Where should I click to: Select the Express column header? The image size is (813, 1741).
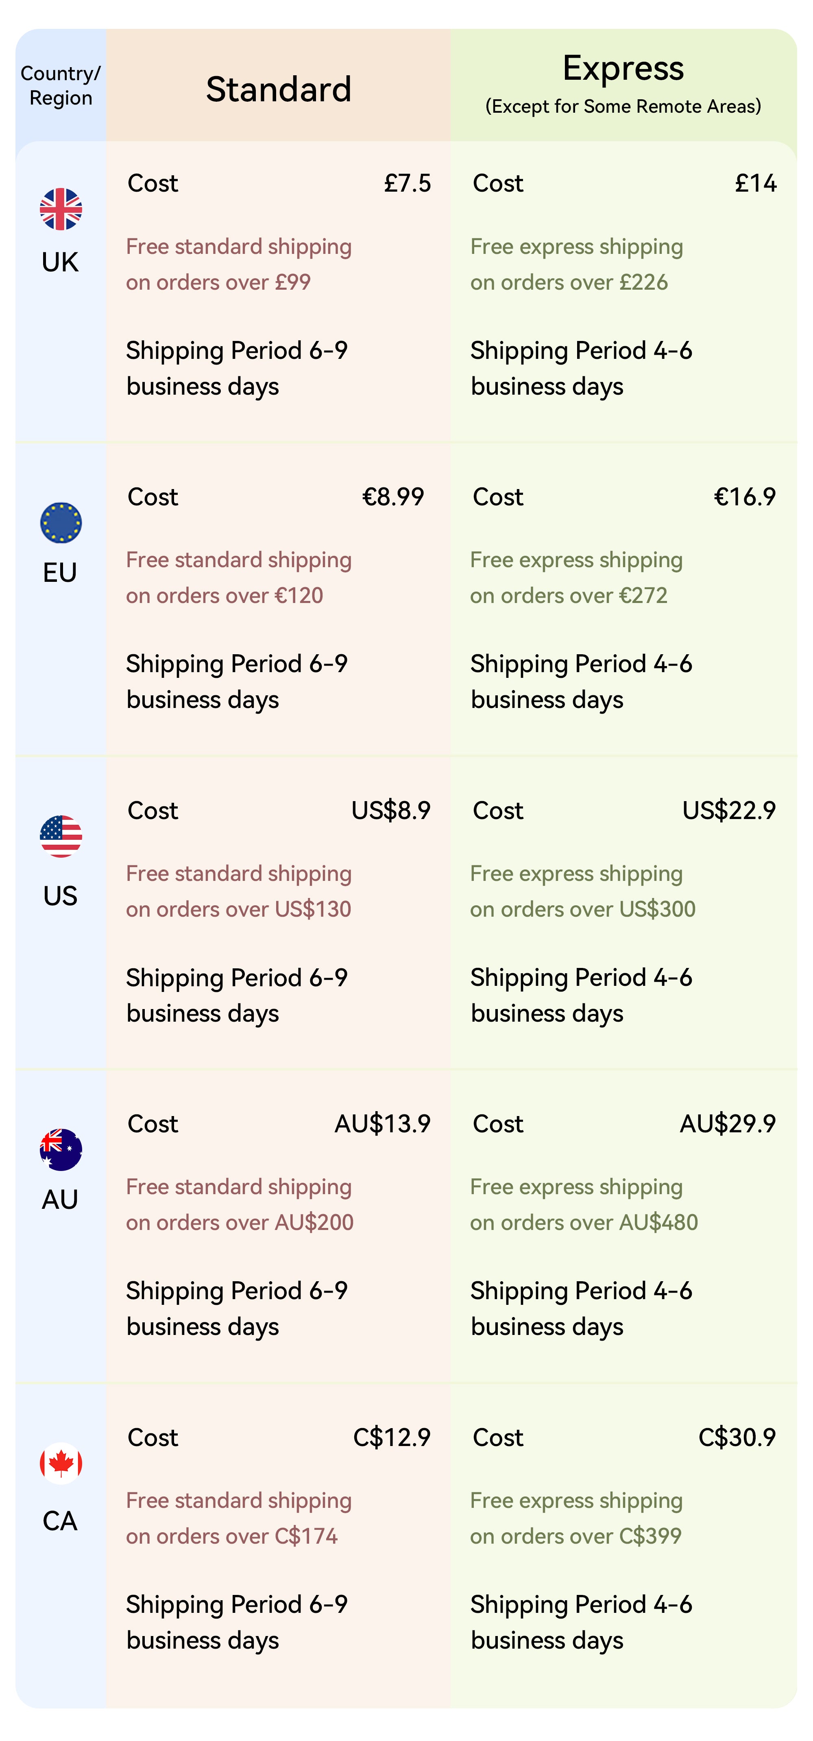coord(623,68)
